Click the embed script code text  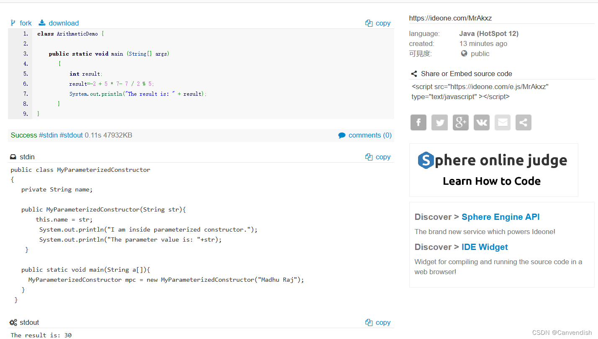(x=480, y=92)
